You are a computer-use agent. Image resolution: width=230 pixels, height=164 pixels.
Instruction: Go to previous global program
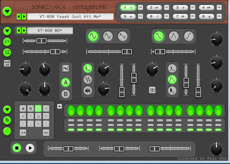pos(19,17)
